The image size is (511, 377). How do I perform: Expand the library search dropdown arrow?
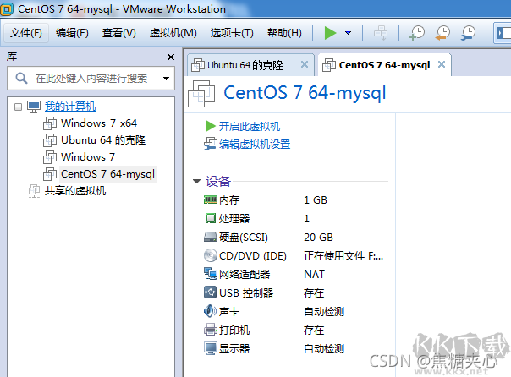(x=166, y=78)
